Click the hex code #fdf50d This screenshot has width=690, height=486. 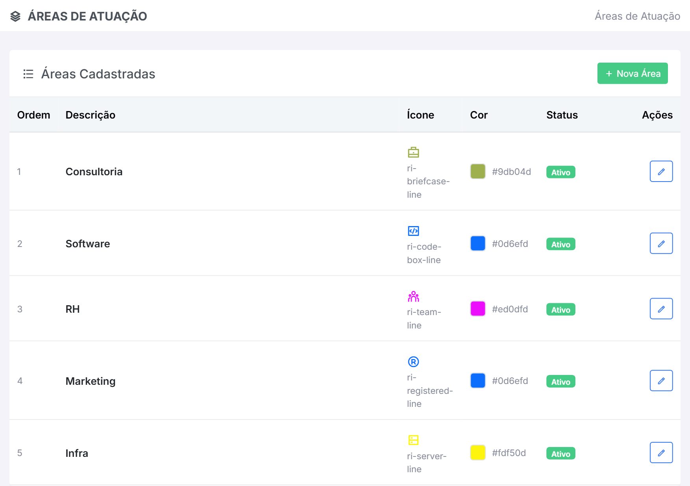[508, 453]
